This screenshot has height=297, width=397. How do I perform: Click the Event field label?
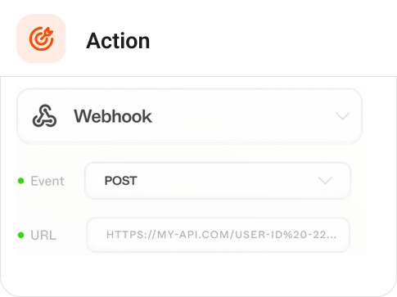point(47,181)
